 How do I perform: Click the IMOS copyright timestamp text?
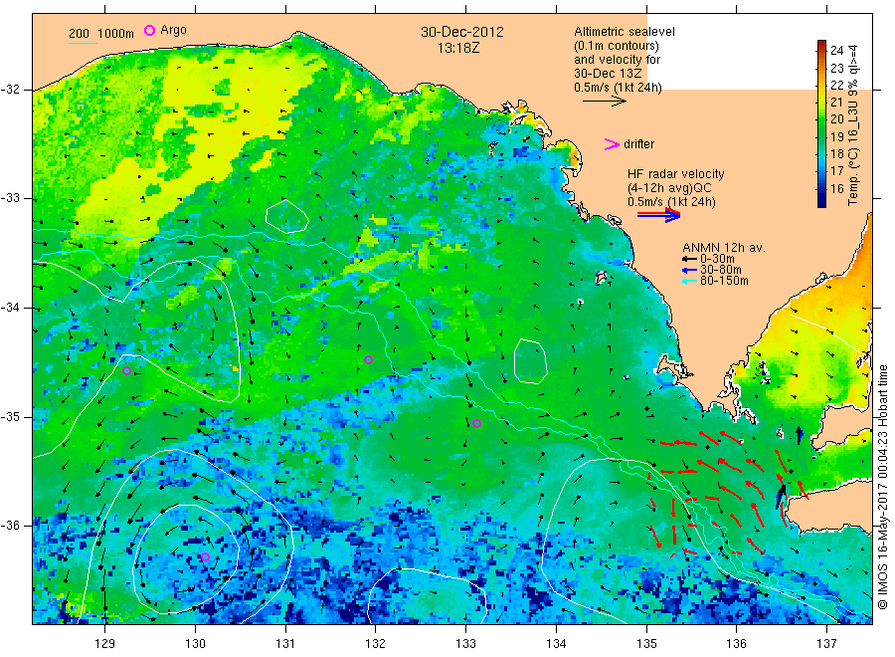[x=883, y=487]
